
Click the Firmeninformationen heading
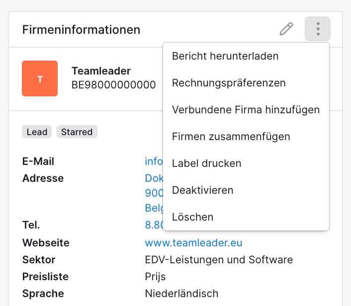point(81,29)
